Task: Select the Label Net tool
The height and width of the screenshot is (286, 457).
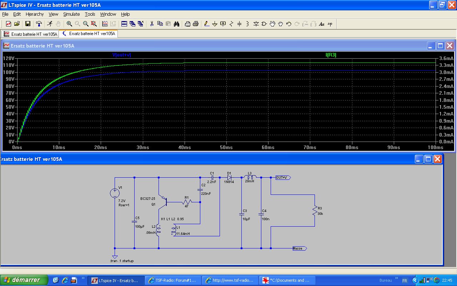Action: click(x=223, y=24)
